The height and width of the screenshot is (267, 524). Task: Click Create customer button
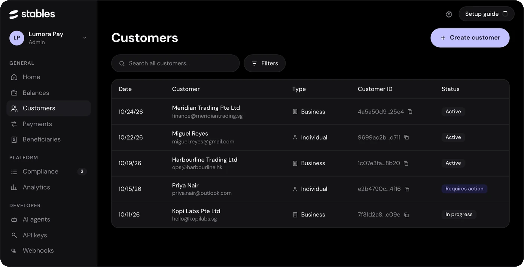[470, 38]
